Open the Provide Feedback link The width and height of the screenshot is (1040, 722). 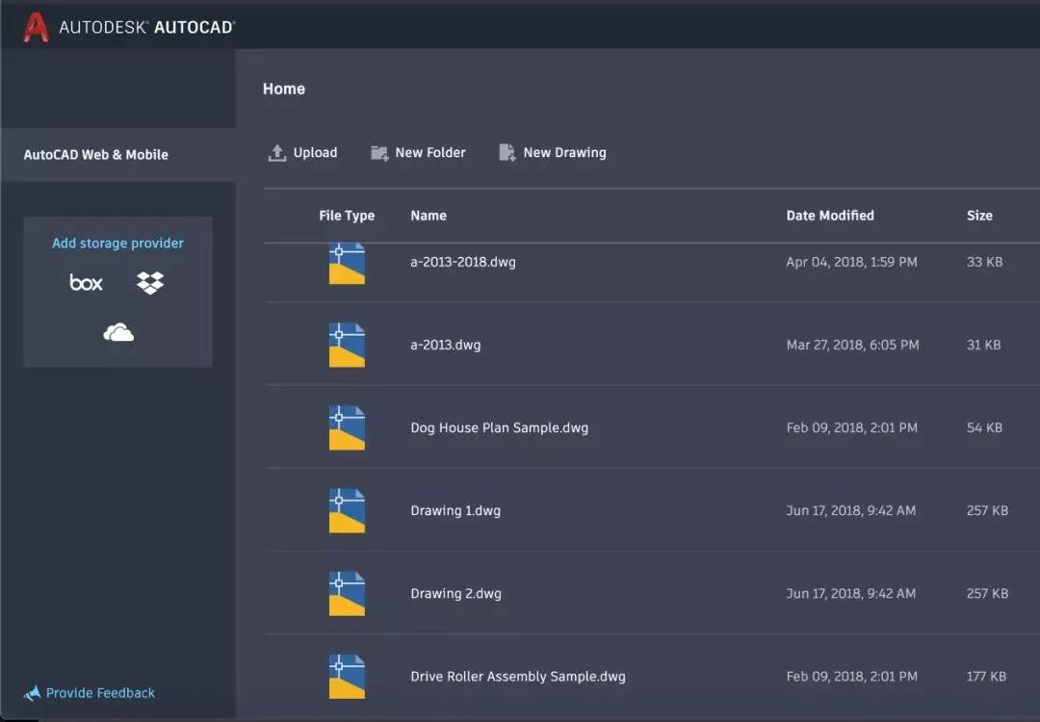pyautogui.click(x=100, y=693)
